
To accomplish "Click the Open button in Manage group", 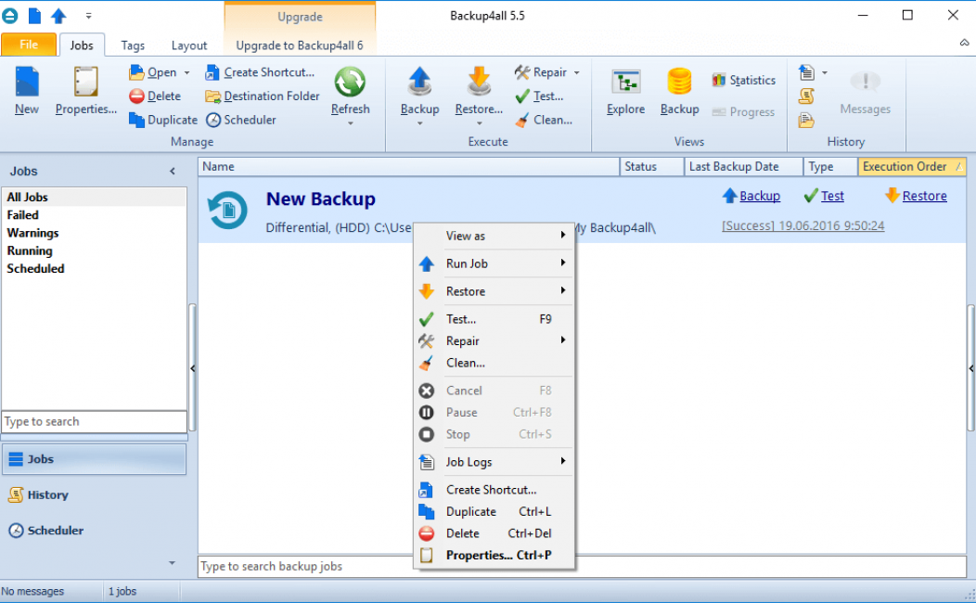I will pyautogui.click(x=153, y=72).
